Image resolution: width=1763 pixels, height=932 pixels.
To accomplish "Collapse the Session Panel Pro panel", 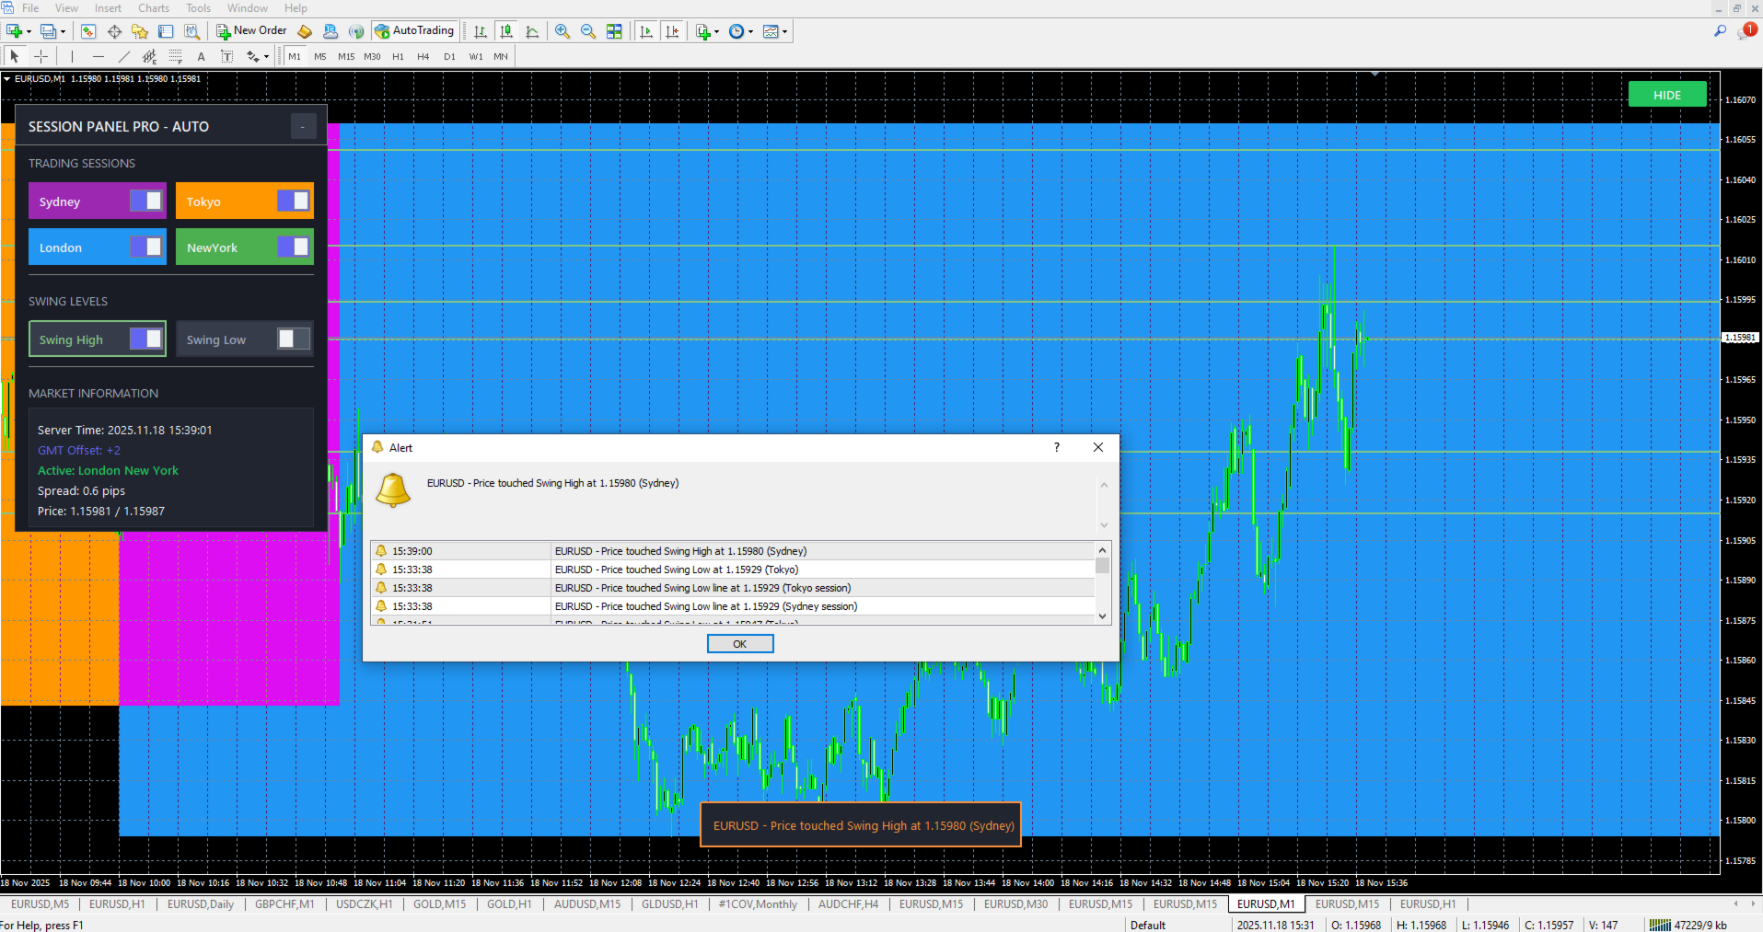I will click(303, 126).
